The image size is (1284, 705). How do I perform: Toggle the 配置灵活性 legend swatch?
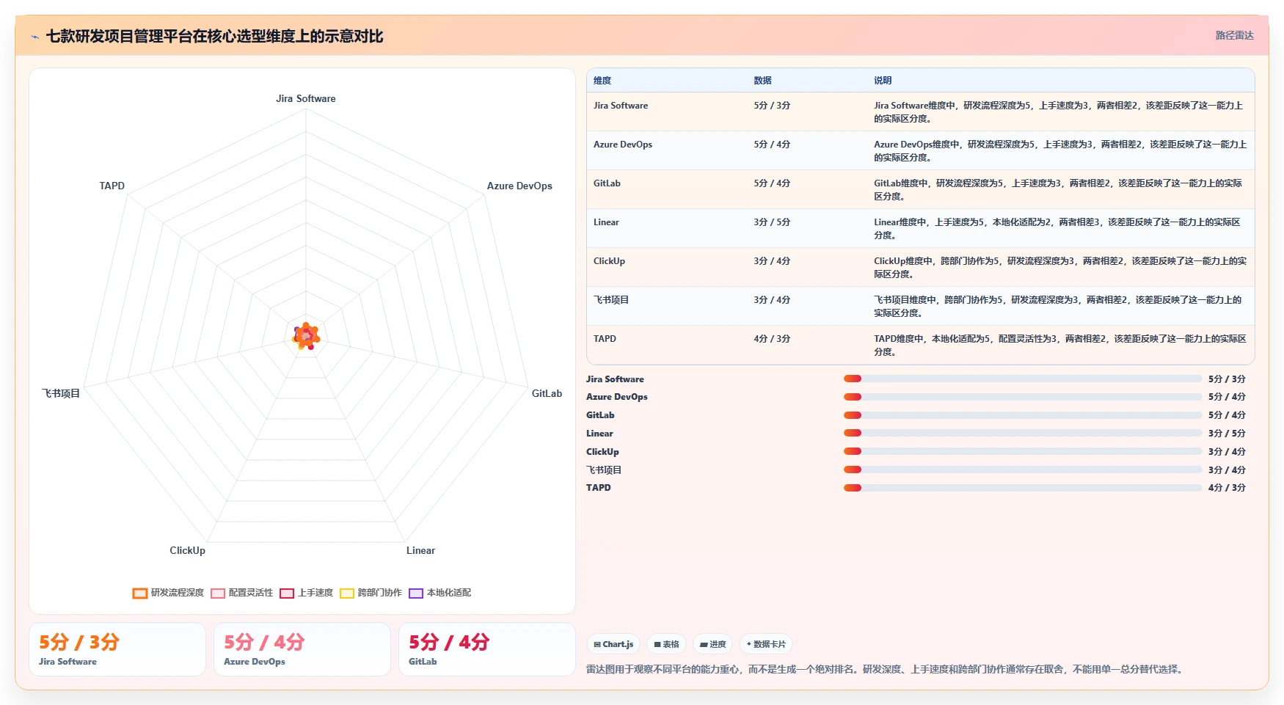point(218,593)
